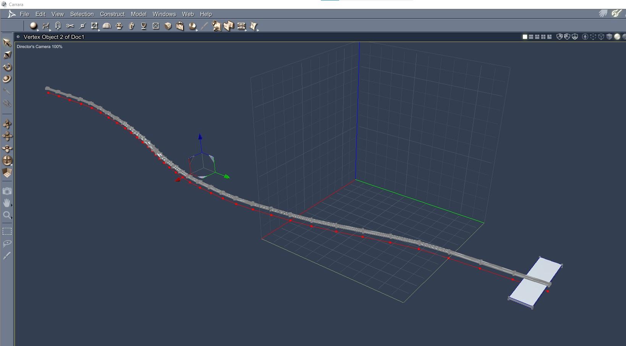Open the Construct menu
The width and height of the screenshot is (626, 346).
[x=112, y=14]
